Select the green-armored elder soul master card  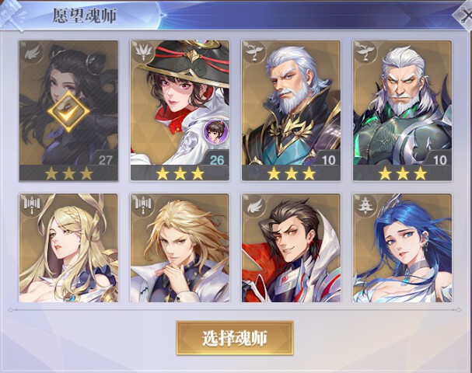click(x=403, y=110)
